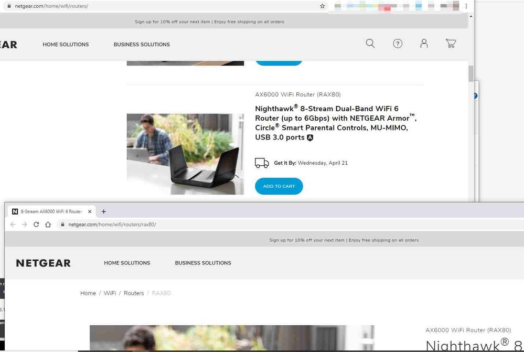Go to browser home page icon

pyautogui.click(x=48, y=225)
